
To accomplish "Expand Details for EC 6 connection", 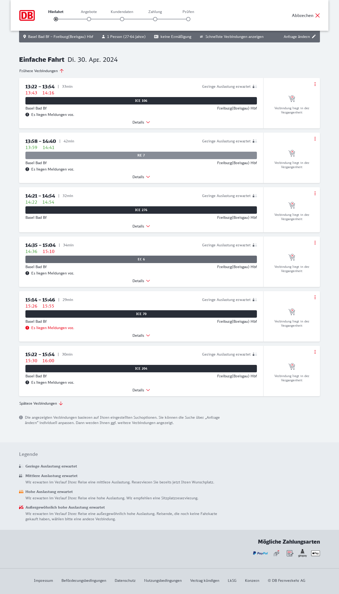I will click(x=141, y=281).
